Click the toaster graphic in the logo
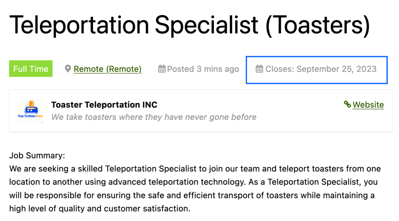 31,107
